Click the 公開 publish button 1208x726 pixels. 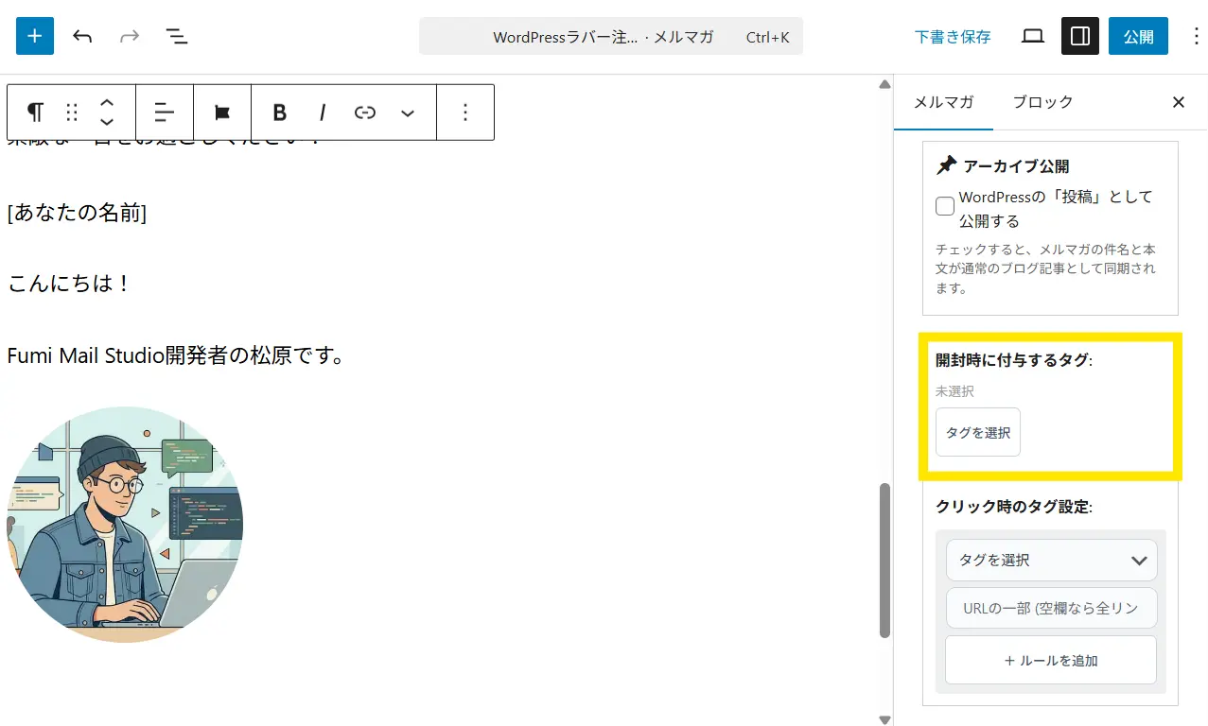[1138, 36]
